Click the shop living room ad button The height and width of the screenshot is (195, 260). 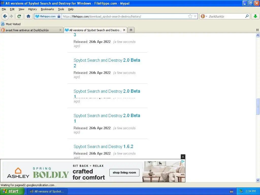click(124, 173)
